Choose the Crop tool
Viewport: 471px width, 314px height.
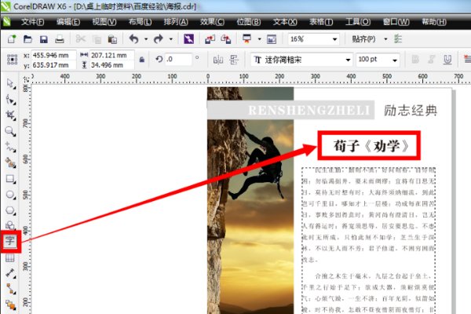coord(11,115)
